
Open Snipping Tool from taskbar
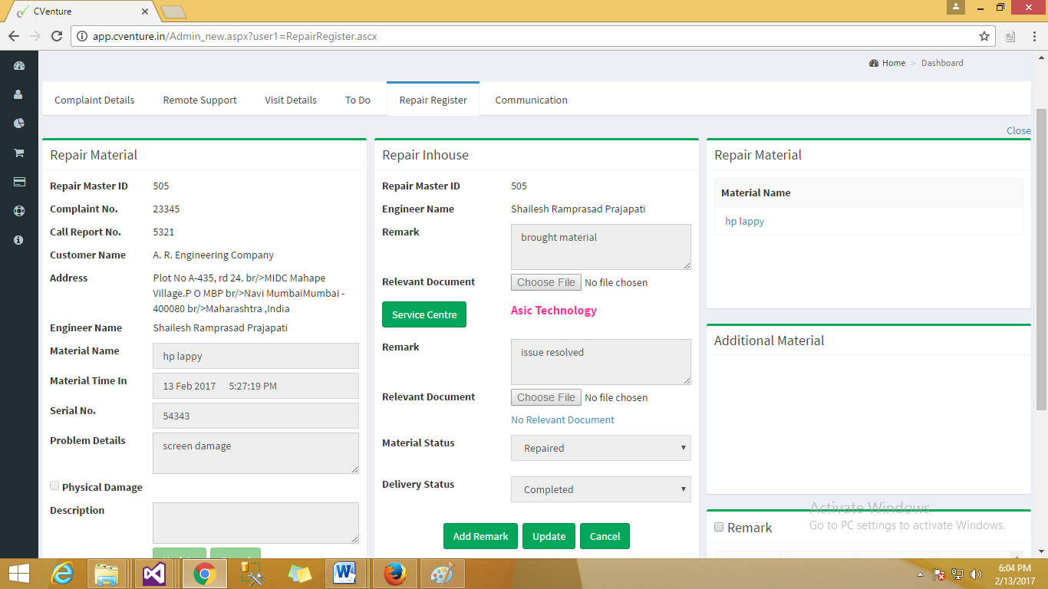[252, 574]
